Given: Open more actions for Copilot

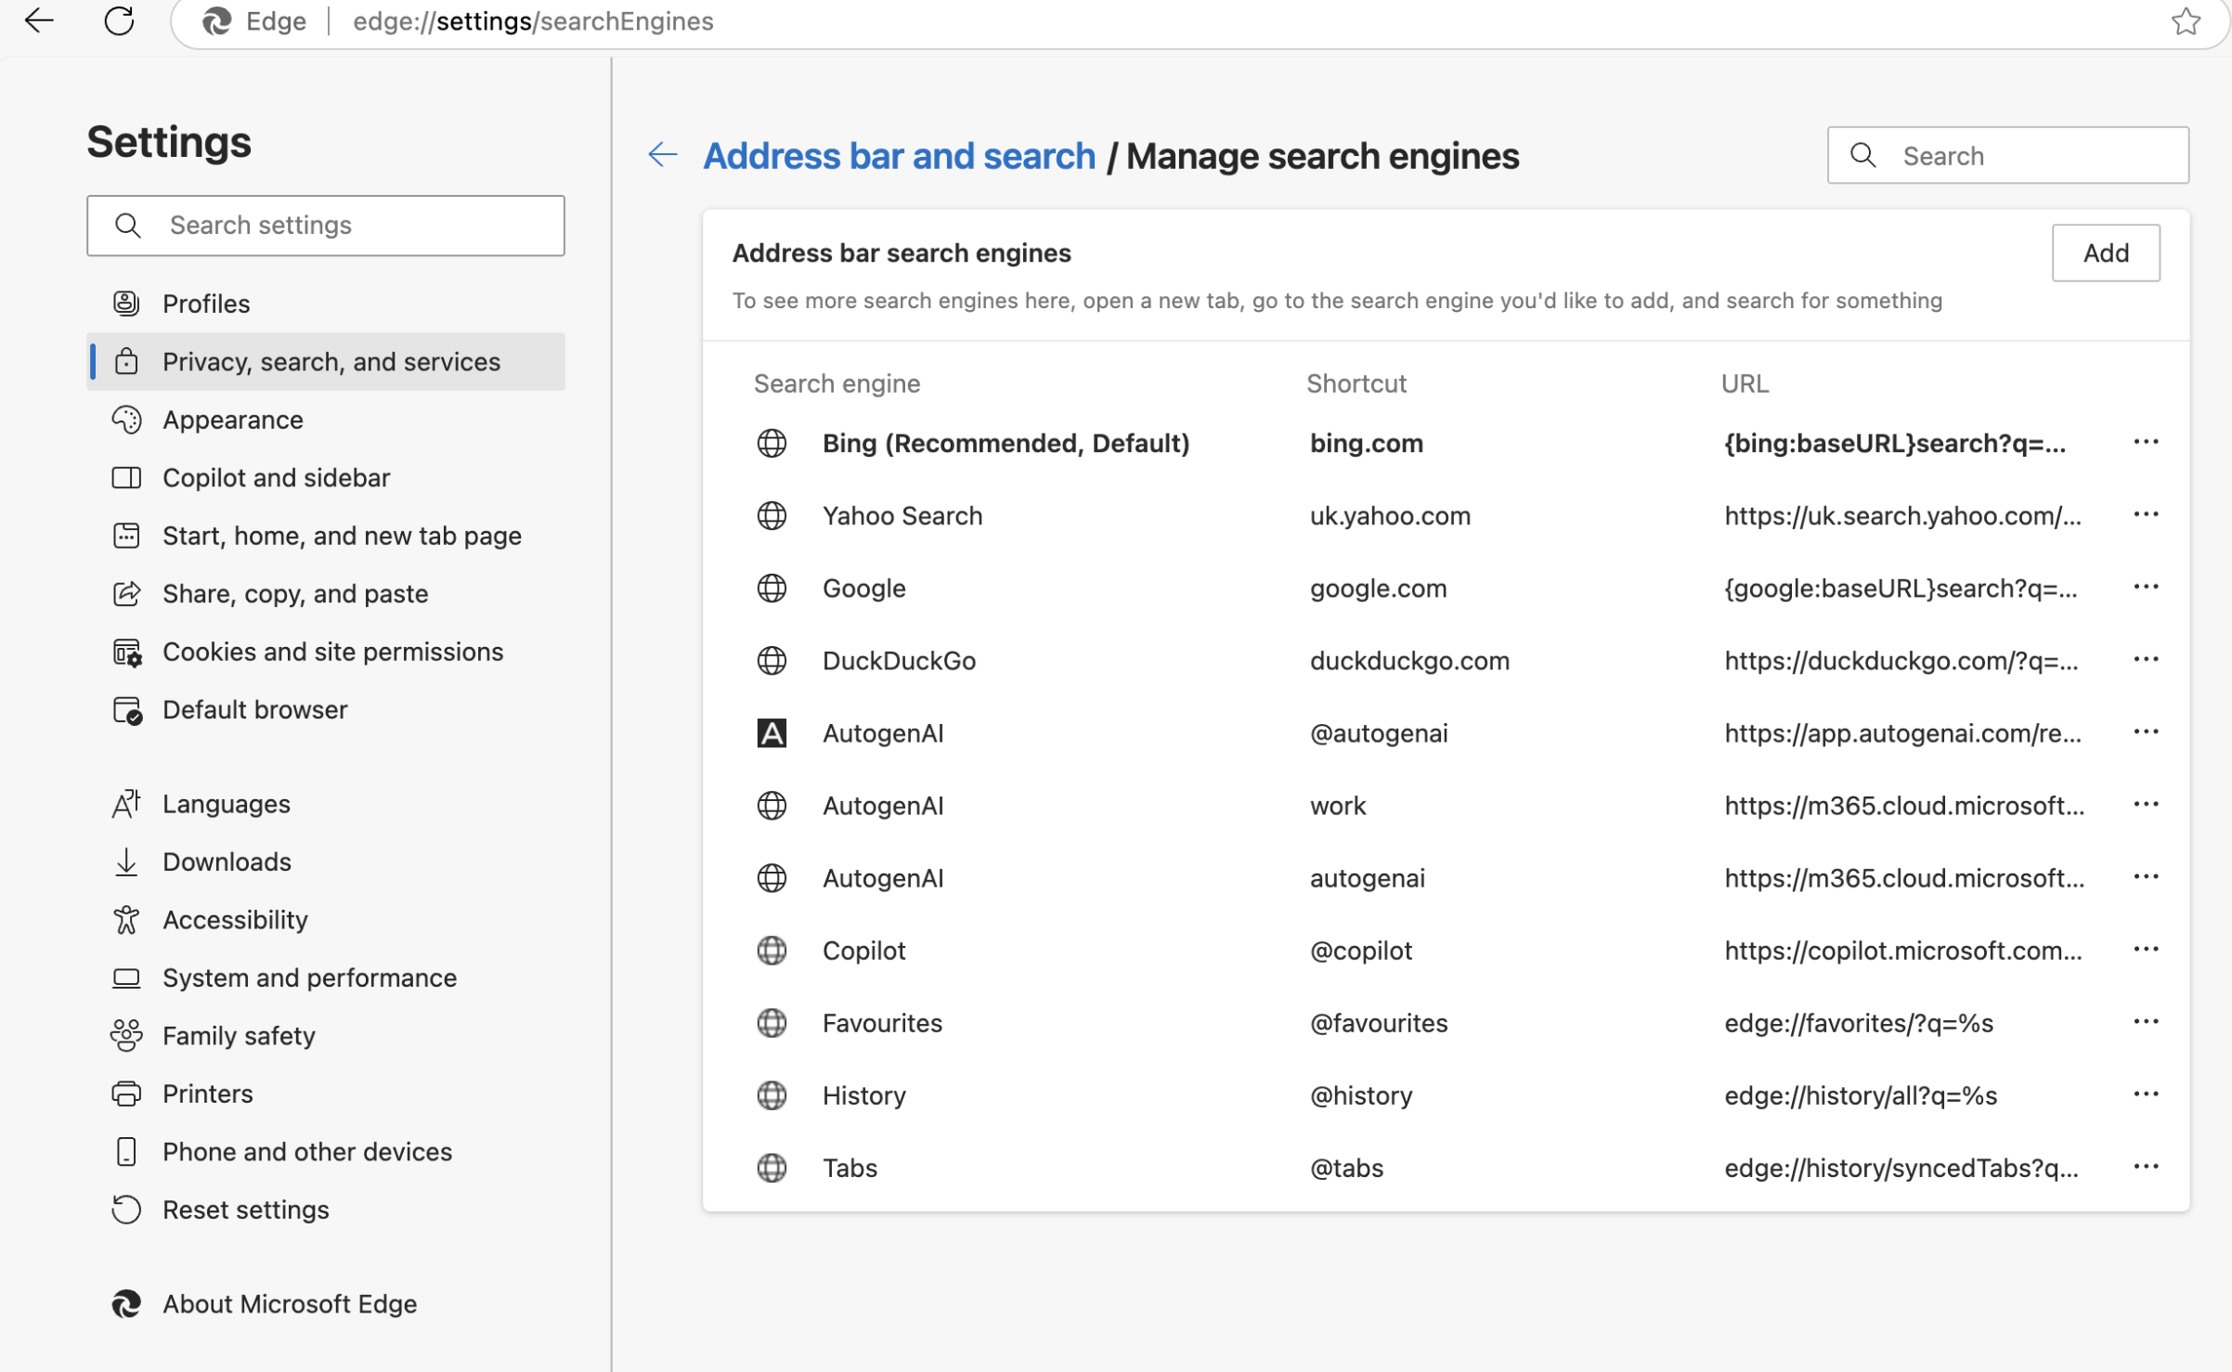Looking at the screenshot, I should click(2146, 949).
